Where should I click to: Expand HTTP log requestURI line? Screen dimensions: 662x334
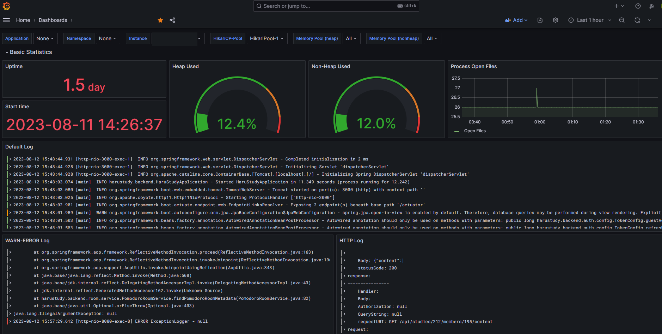[344, 322]
